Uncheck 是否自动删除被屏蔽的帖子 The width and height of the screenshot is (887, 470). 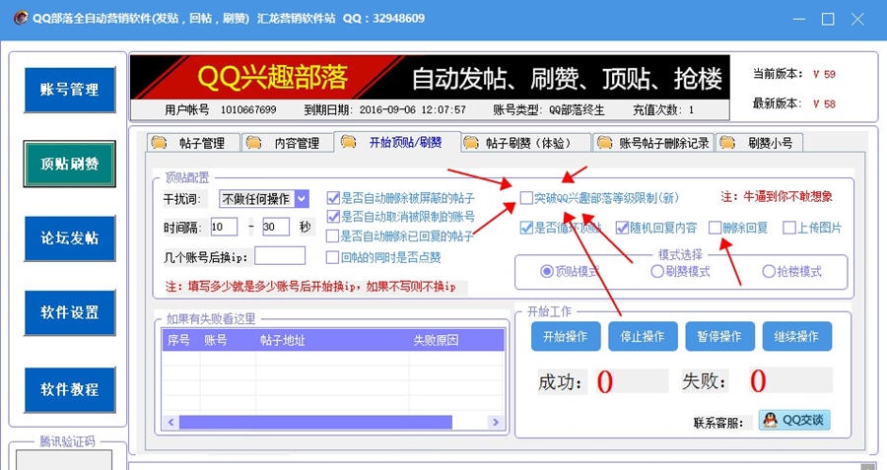(x=333, y=198)
